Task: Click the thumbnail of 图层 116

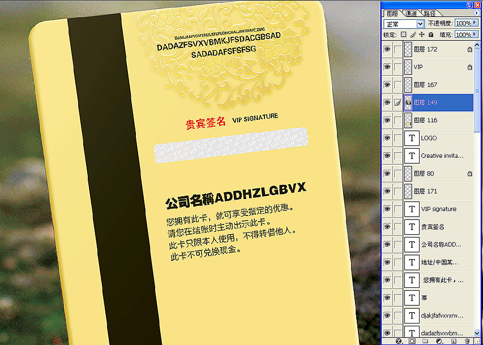Action: click(408, 120)
